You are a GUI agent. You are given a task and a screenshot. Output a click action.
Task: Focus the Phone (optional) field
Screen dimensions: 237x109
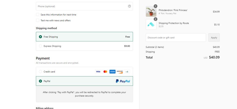[81, 6]
